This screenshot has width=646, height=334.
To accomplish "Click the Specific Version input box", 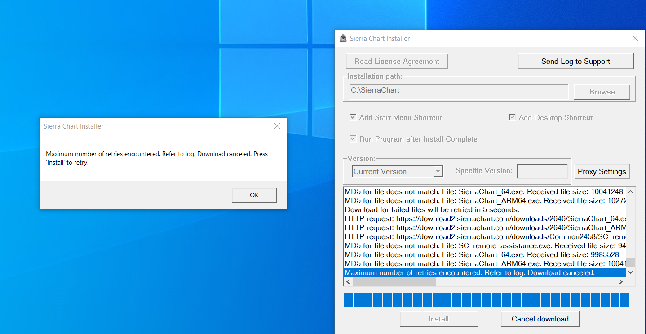I will (x=542, y=171).
